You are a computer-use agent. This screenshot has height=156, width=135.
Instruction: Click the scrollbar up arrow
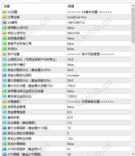click(133, 6)
